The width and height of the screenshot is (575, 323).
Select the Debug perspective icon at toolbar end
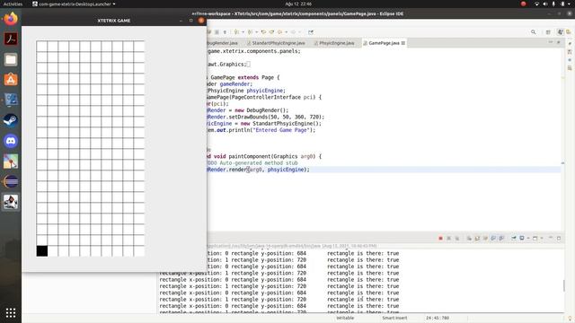click(x=569, y=32)
